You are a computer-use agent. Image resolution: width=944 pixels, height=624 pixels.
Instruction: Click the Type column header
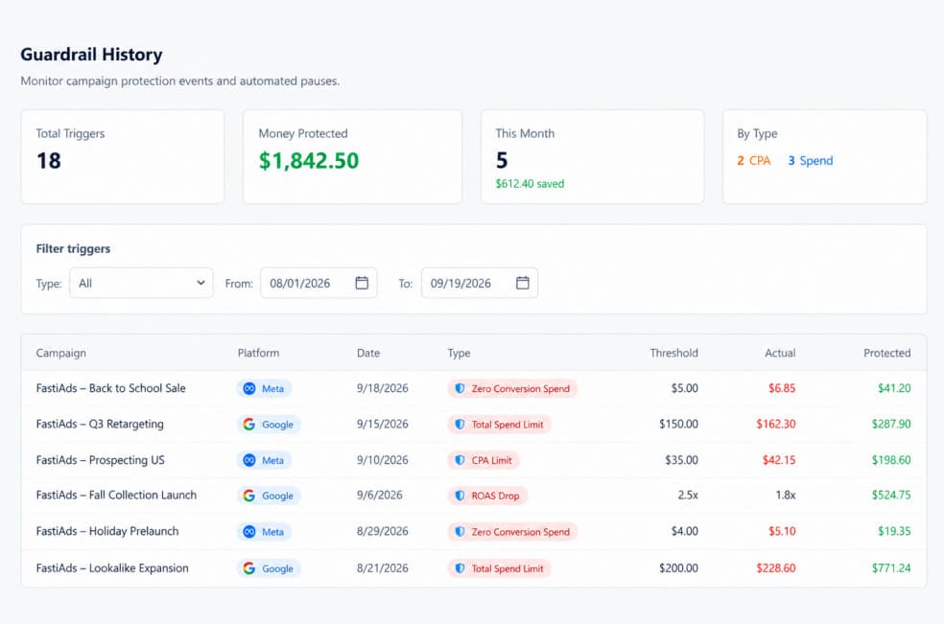click(459, 354)
